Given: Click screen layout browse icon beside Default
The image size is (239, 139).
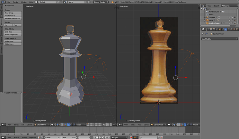Looking at the screenshot, I should coord(37,2).
